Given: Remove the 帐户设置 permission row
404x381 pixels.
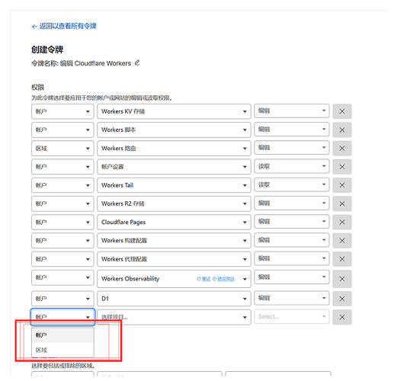Looking at the screenshot, I should (342, 167).
